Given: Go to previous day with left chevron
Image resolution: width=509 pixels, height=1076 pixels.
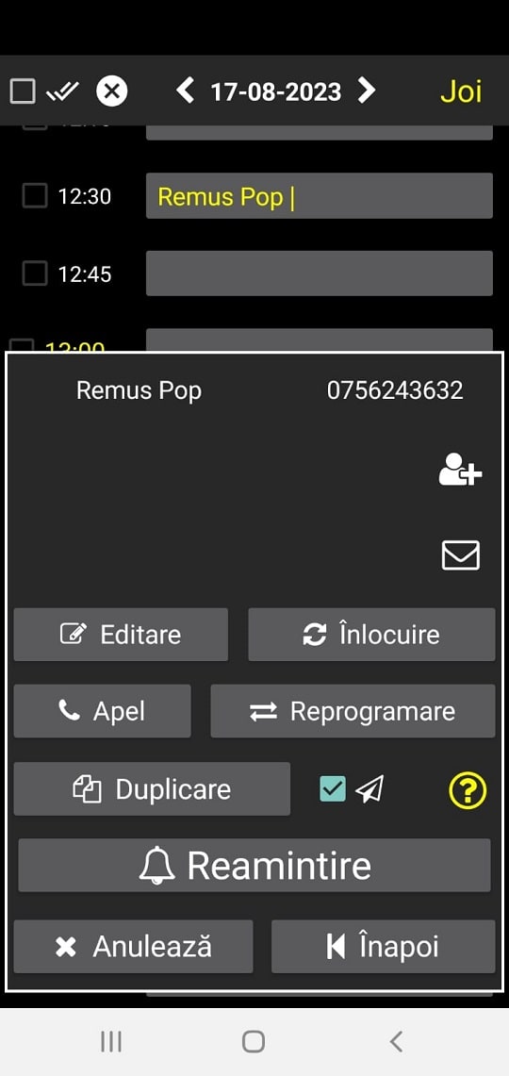Looking at the screenshot, I should pyautogui.click(x=185, y=90).
